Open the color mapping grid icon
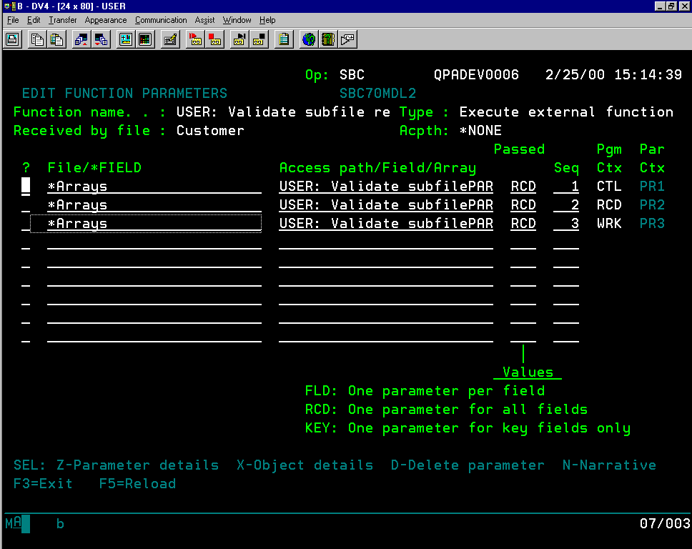Viewport: 692px width, 549px height. [x=146, y=39]
